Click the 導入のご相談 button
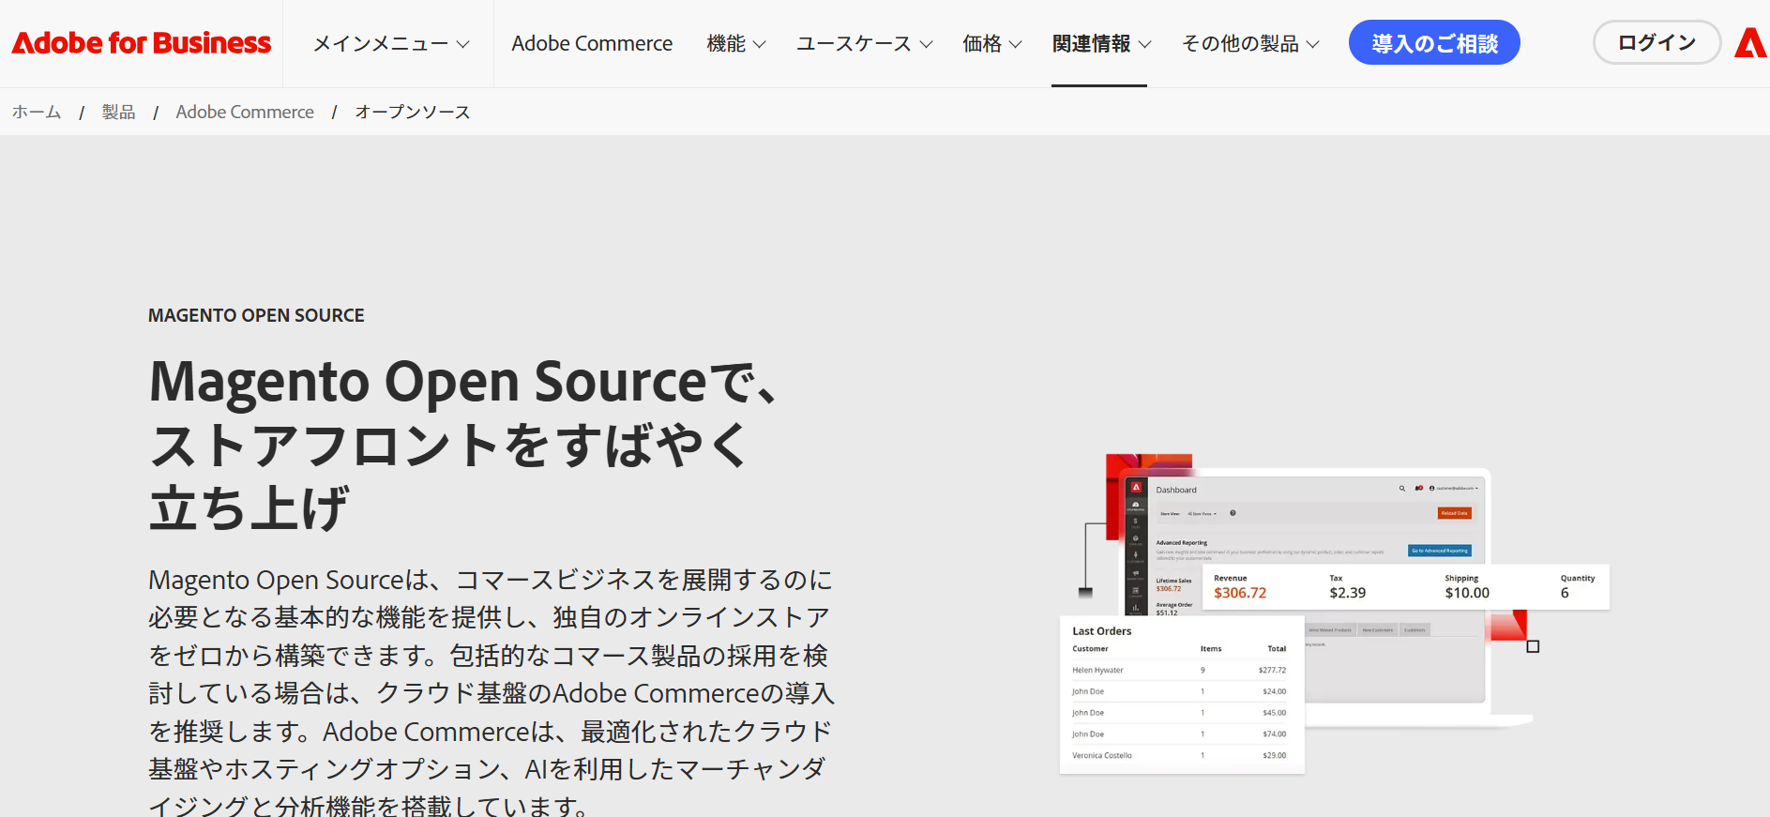1770x817 pixels. coord(1434,42)
